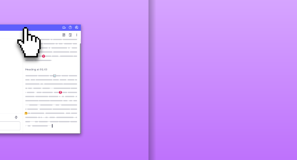Open the three-dot more options menu
This screenshot has width=297, height=160.
77,35
